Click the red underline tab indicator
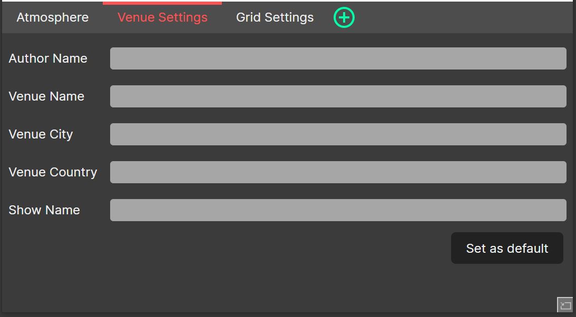Image resolution: width=576 pixels, height=317 pixels. pos(162,2)
